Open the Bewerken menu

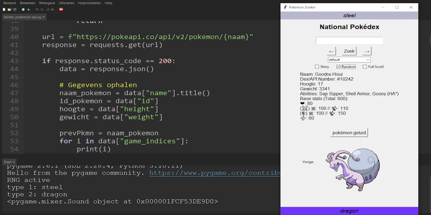point(27,3)
